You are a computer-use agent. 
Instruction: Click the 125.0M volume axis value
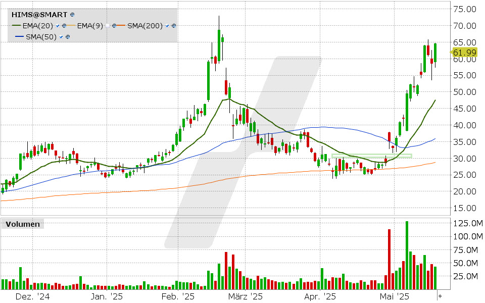pos(468,223)
